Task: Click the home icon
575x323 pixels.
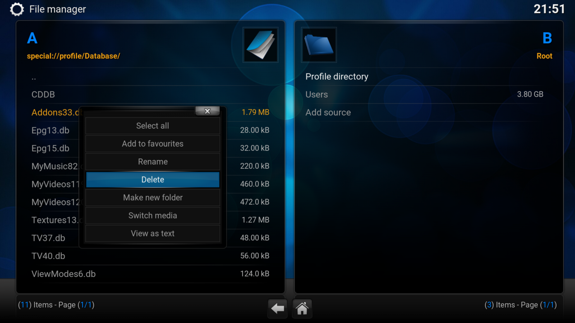Action: 302,308
